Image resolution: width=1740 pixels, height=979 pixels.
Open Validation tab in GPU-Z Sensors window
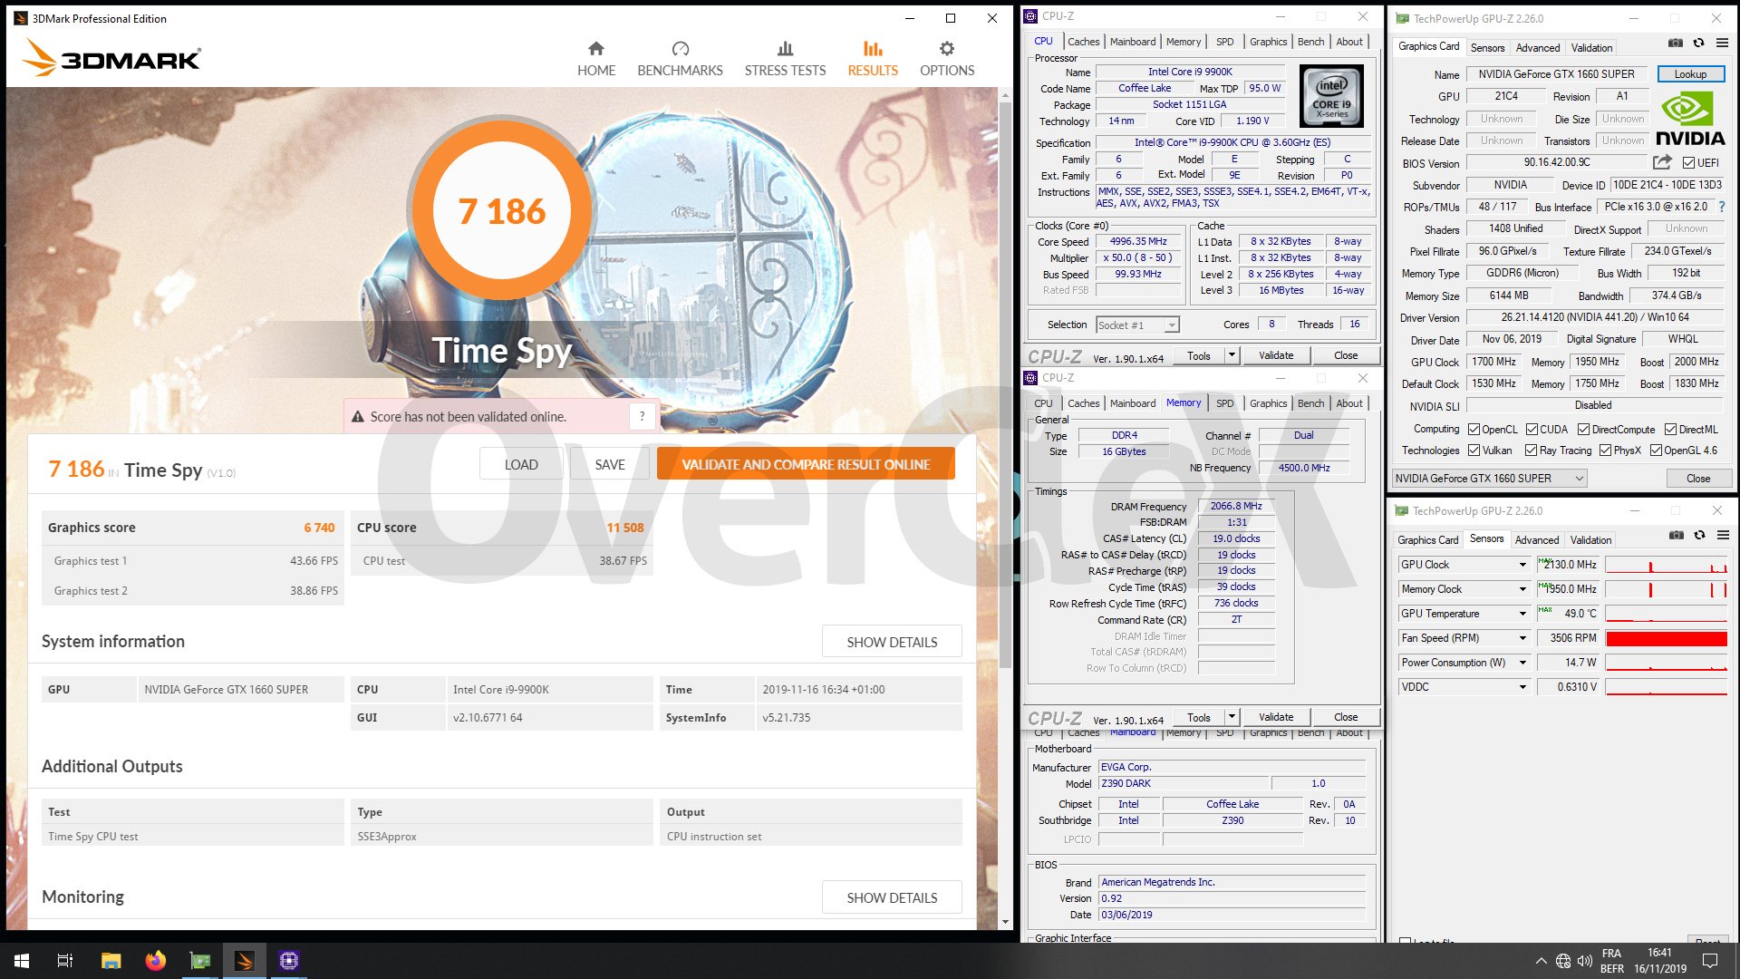click(1590, 540)
